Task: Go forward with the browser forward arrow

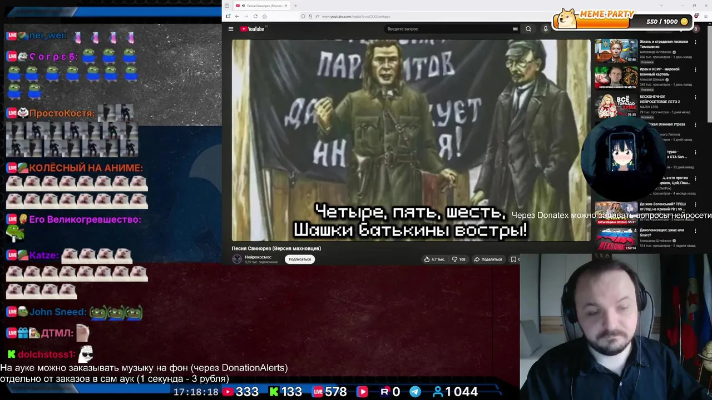Action: 246,16
